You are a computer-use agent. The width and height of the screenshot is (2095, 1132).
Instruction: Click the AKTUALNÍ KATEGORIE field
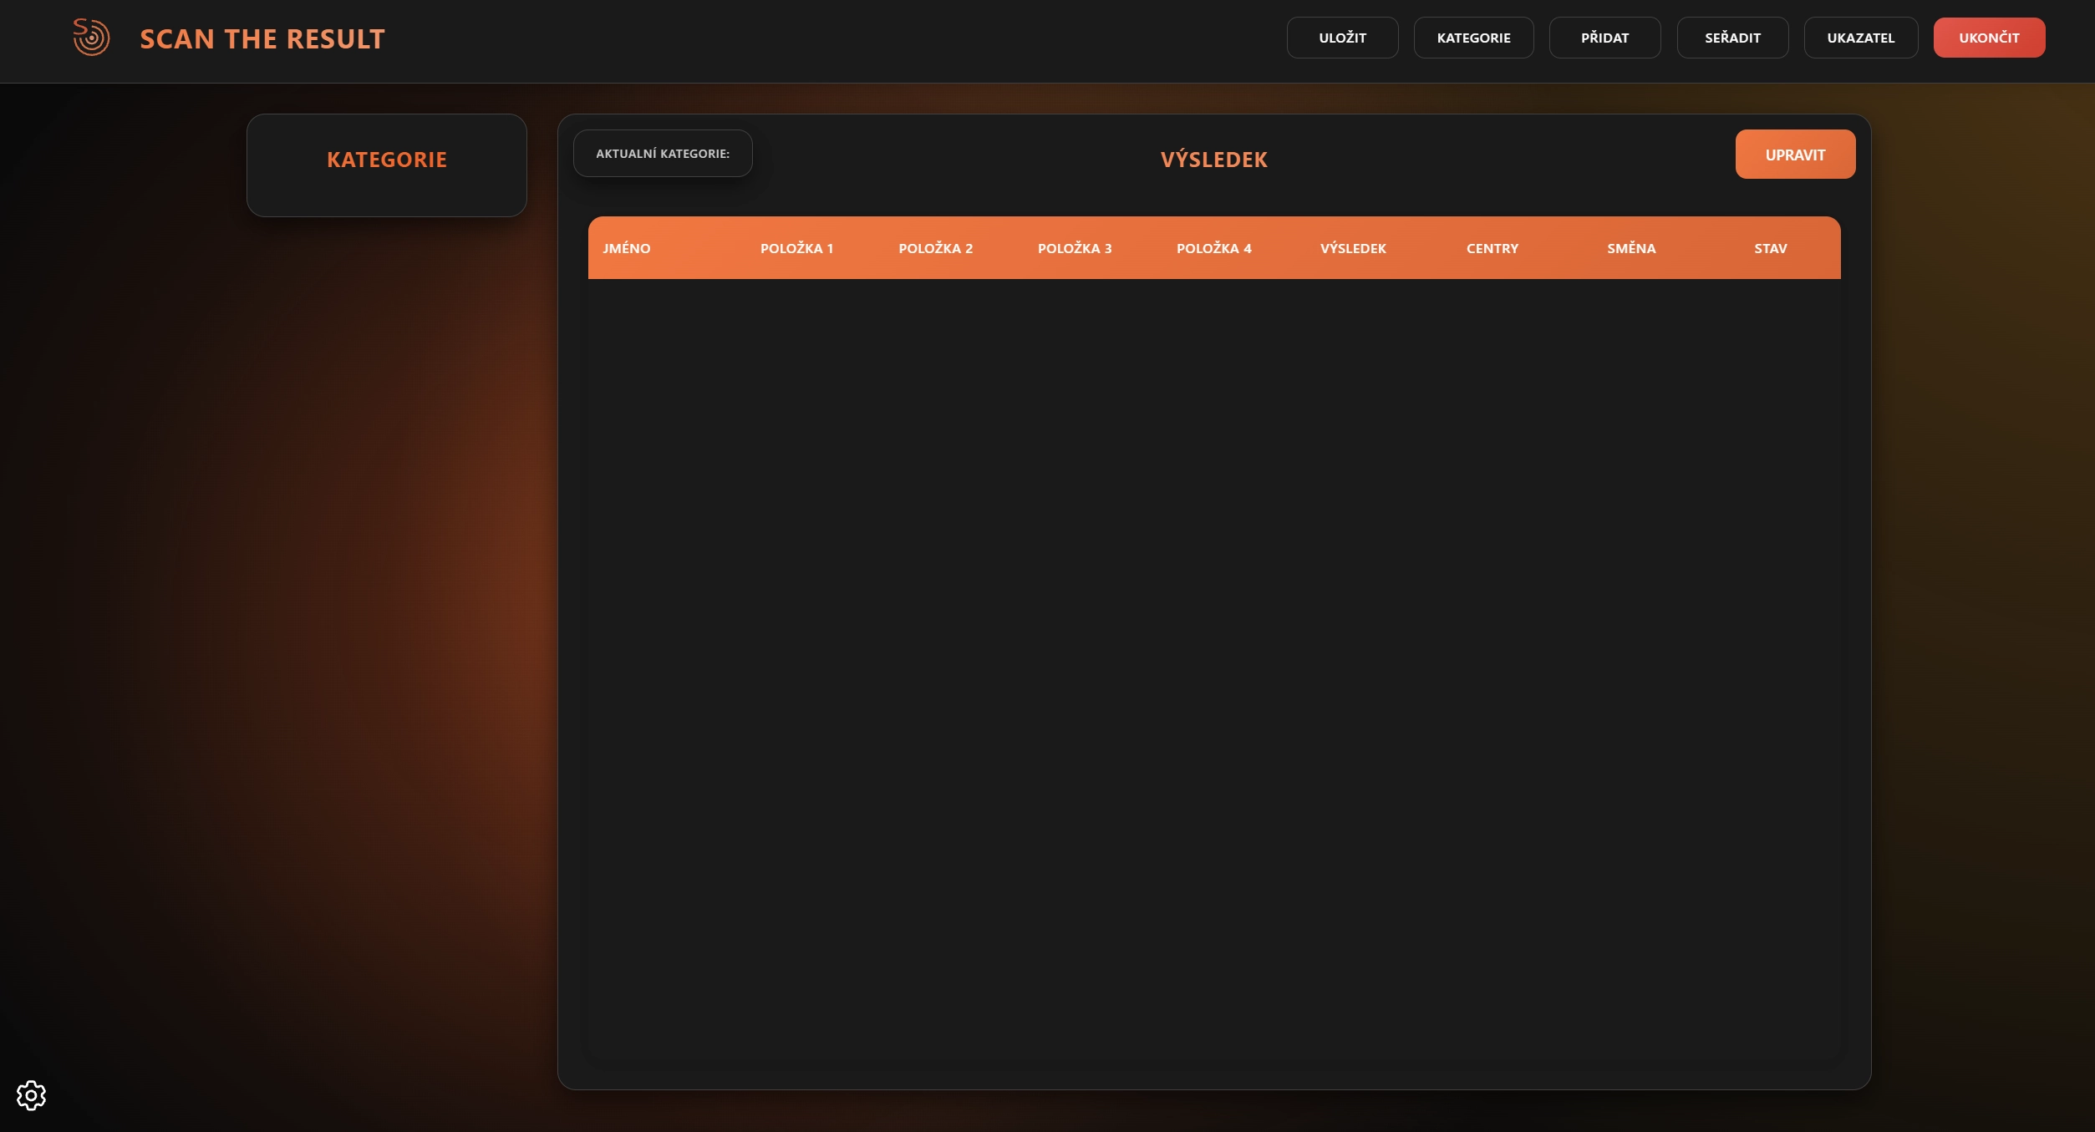pos(663,154)
